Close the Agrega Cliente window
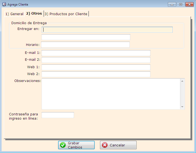The width and height of the screenshot is (196, 153). tap(189, 5)
